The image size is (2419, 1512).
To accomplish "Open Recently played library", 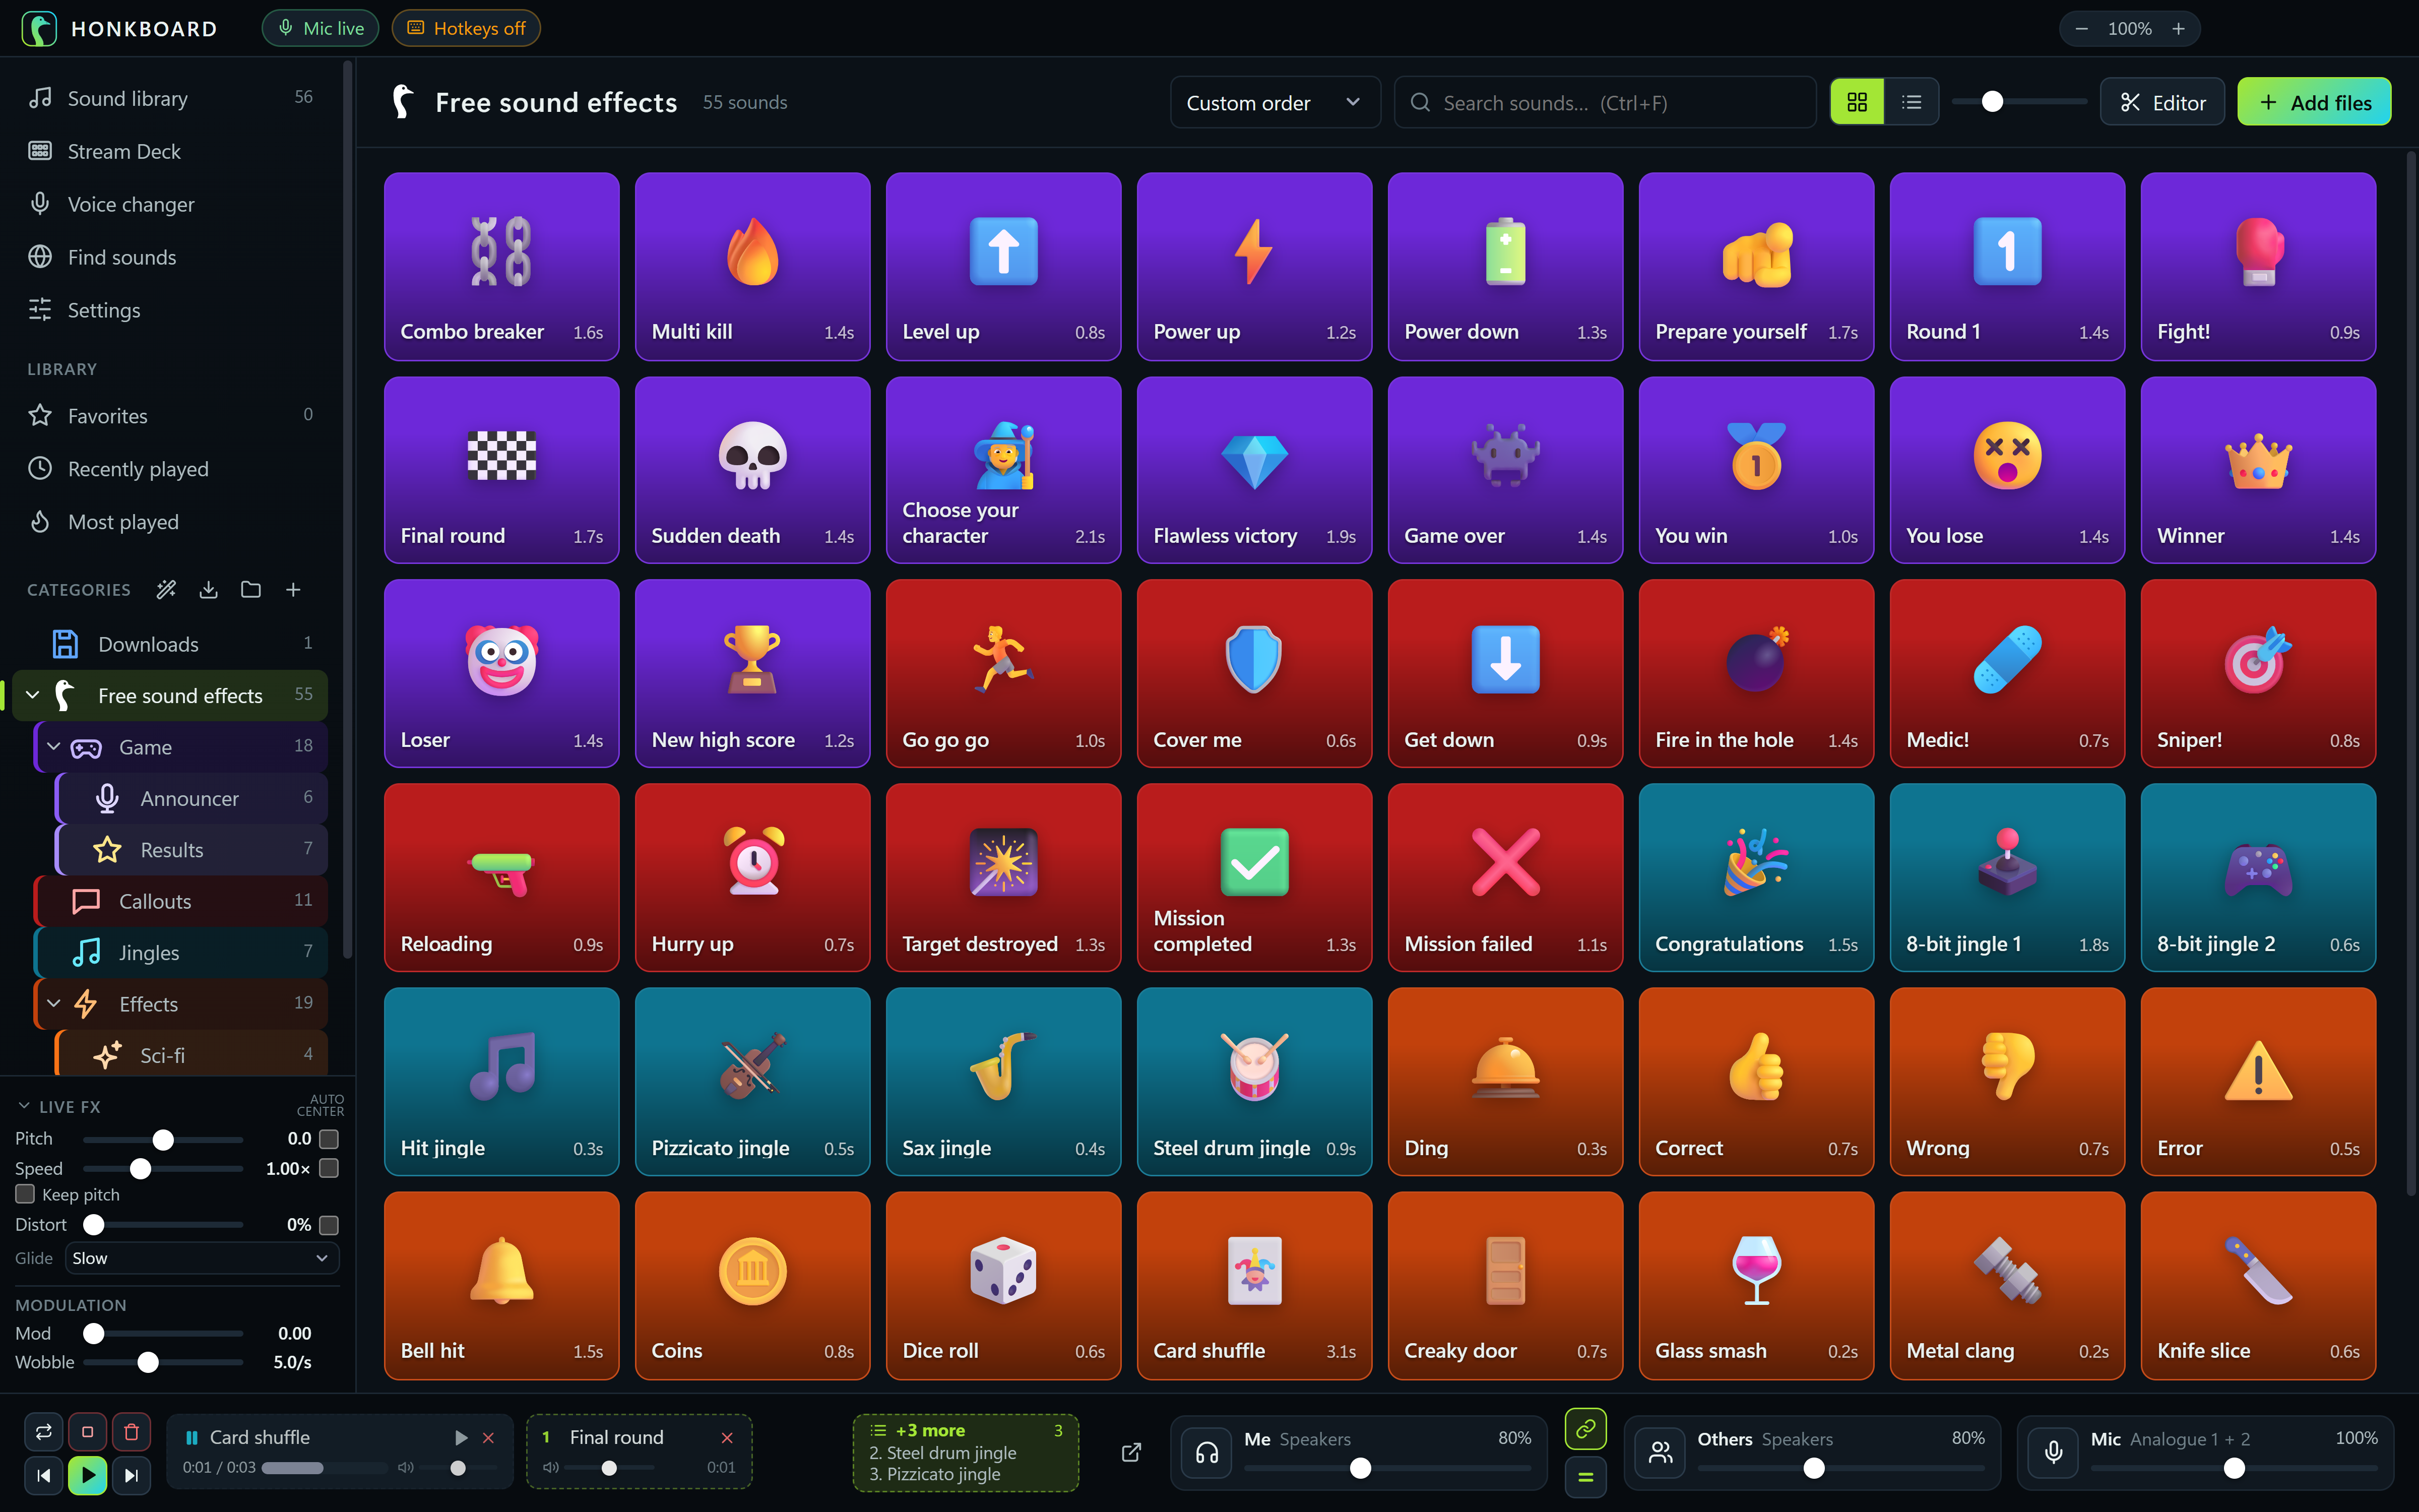I will tap(170, 469).
